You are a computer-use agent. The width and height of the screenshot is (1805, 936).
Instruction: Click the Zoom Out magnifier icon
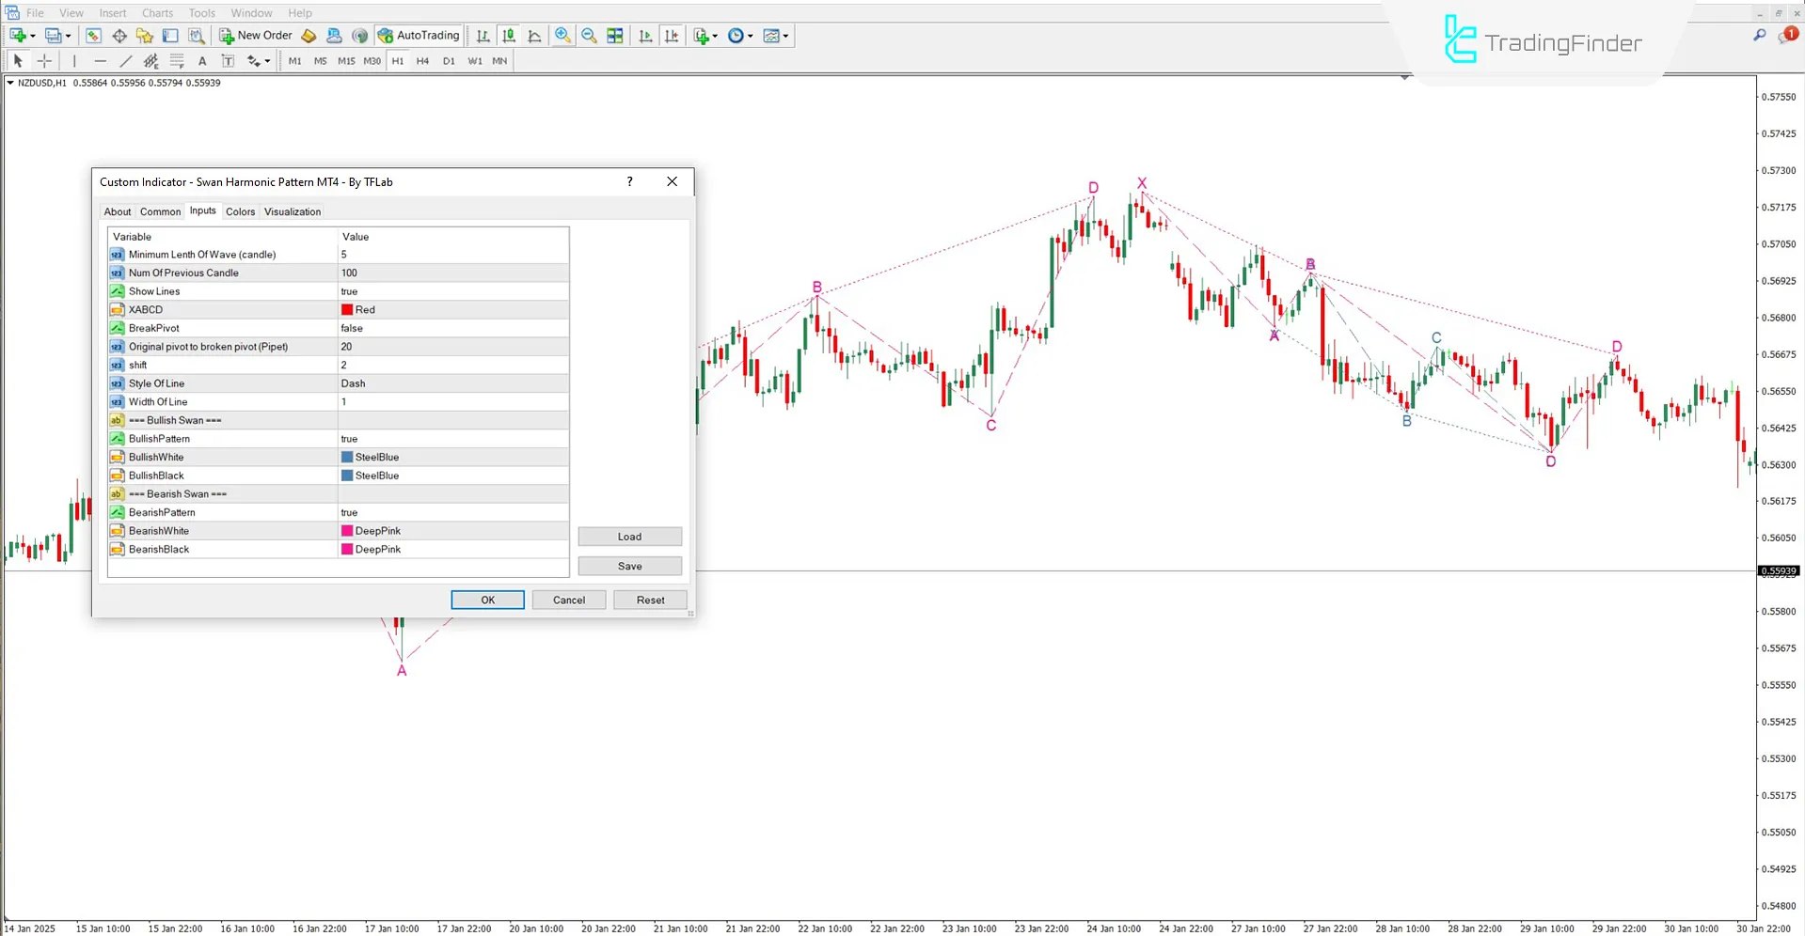(x=589, y=36)
